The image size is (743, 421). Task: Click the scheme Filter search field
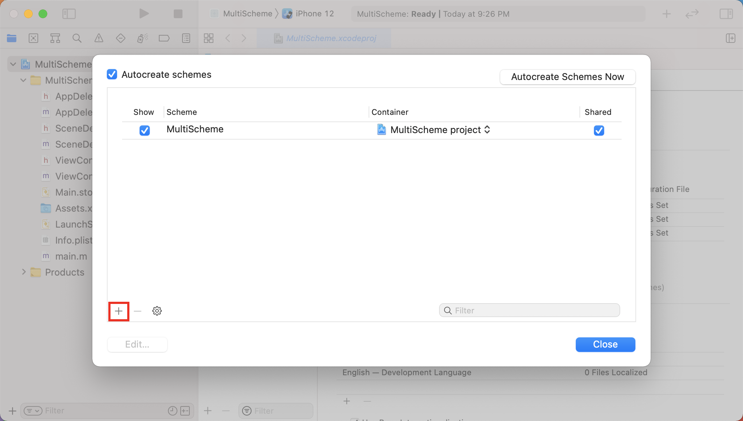(x=529, y=310)
